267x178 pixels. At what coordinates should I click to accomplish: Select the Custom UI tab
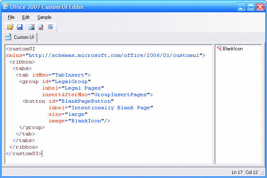point(20,37)
